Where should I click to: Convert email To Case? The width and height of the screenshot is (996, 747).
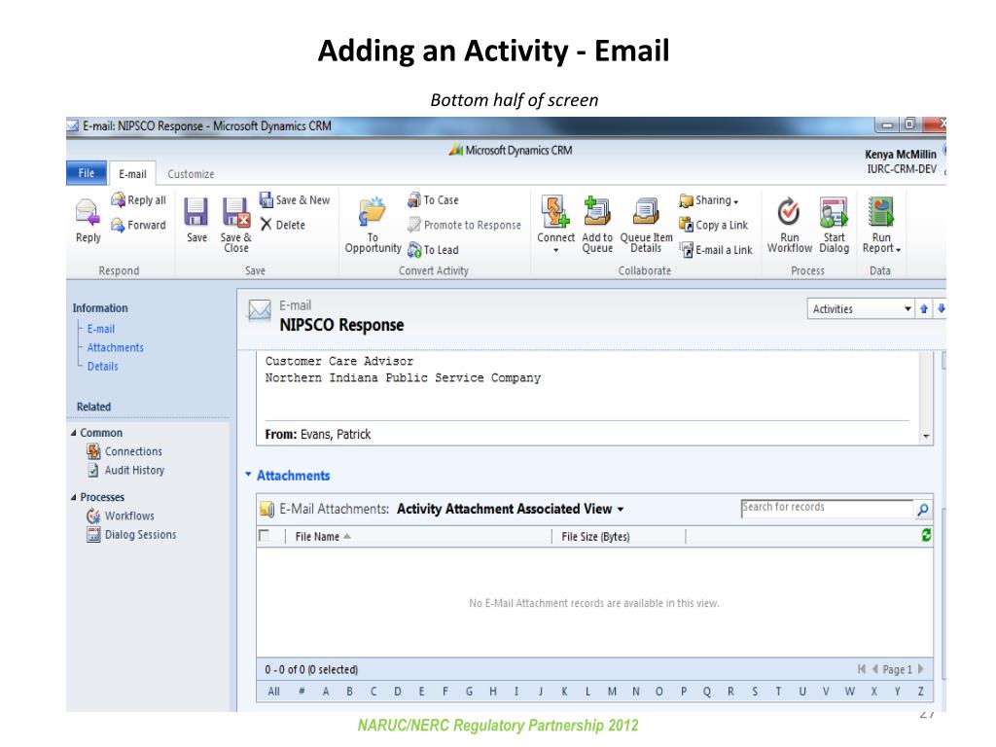point(433,200)
